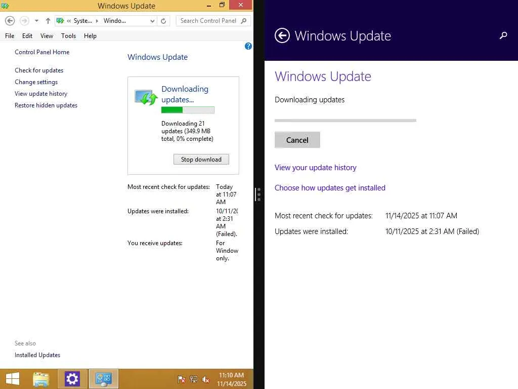Image resolution: width=518 pixels, height=389 pixels.
Task: Click the gray progress bar in PC settings
Action: pos(345,121)
